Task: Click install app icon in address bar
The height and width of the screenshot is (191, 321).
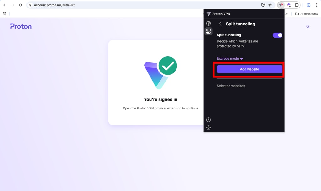Action: tap(263, 5)
